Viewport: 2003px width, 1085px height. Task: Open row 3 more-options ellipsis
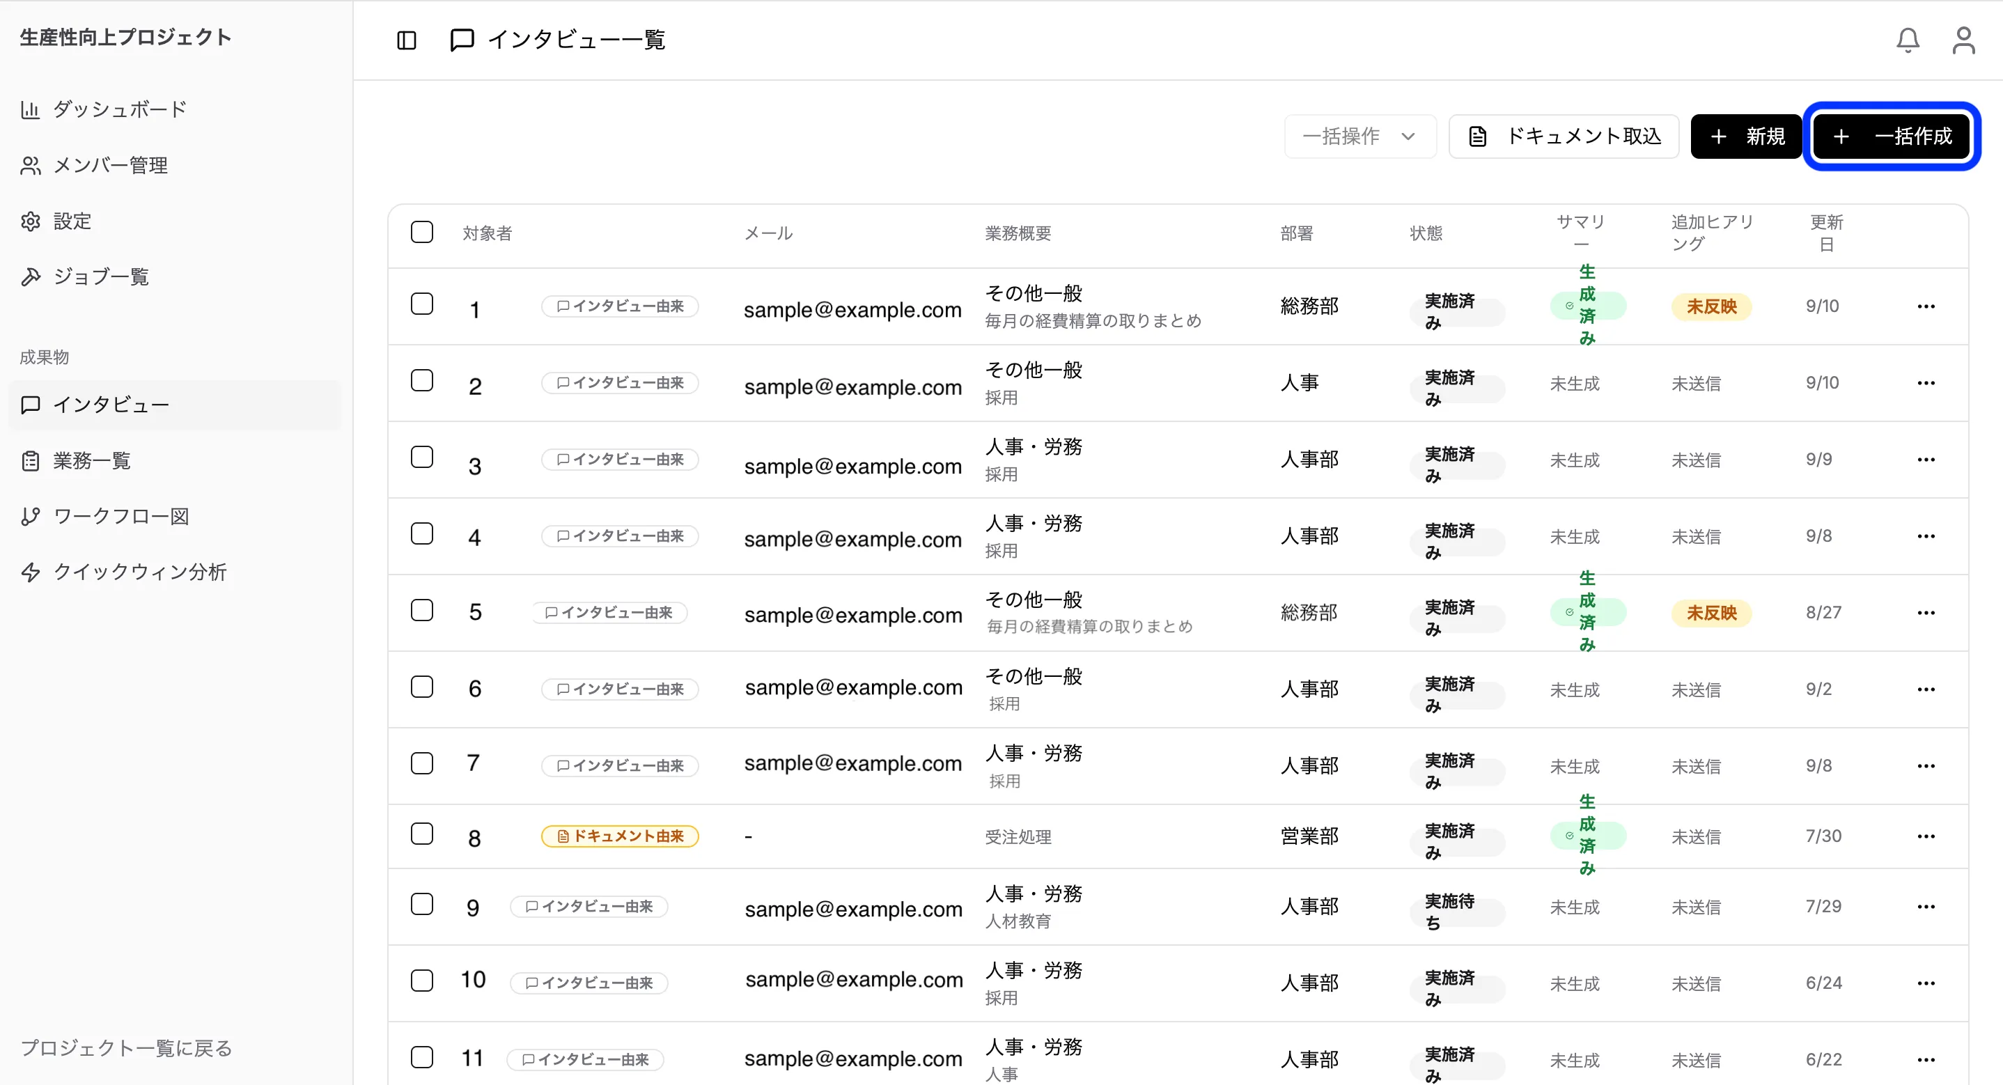tap(1926, 460)
